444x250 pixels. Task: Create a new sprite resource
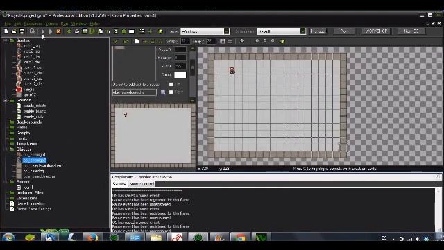point(69,31)
